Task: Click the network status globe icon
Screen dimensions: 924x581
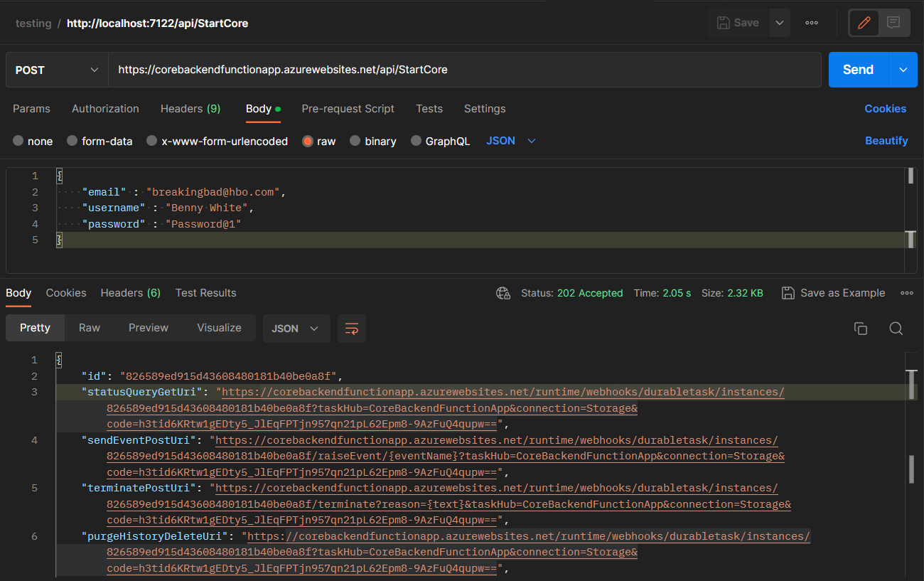Action: (x=503, y=292)
